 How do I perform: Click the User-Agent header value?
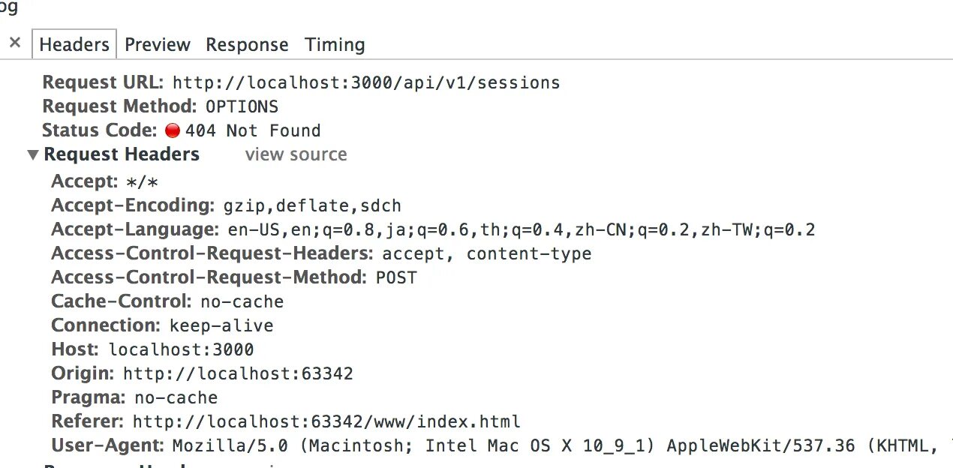coord(554,445)
